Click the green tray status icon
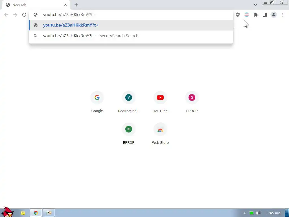The width and height of the screenshot is (289, 217). pos(251,213)
